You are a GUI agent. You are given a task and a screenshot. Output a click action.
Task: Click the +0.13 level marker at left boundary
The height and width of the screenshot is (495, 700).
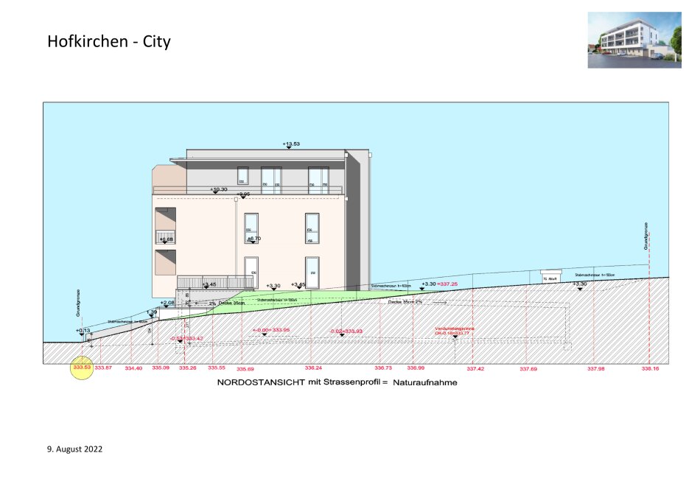click(x=83, y=331)
